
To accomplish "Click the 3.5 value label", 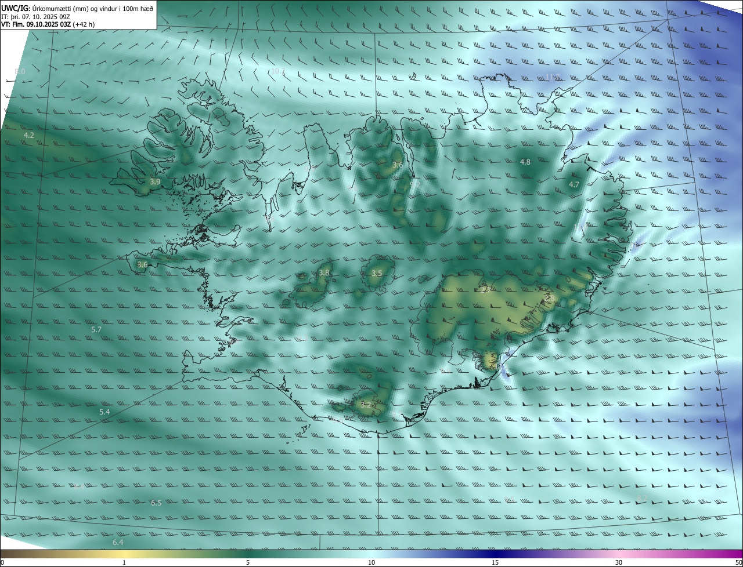I will click(x=377, y=273).
